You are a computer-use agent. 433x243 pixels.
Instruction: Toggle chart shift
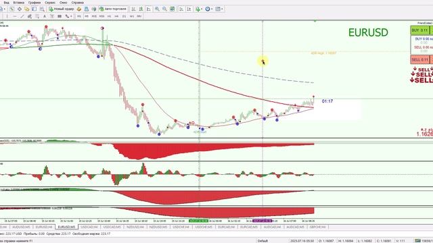coord(189,9)
